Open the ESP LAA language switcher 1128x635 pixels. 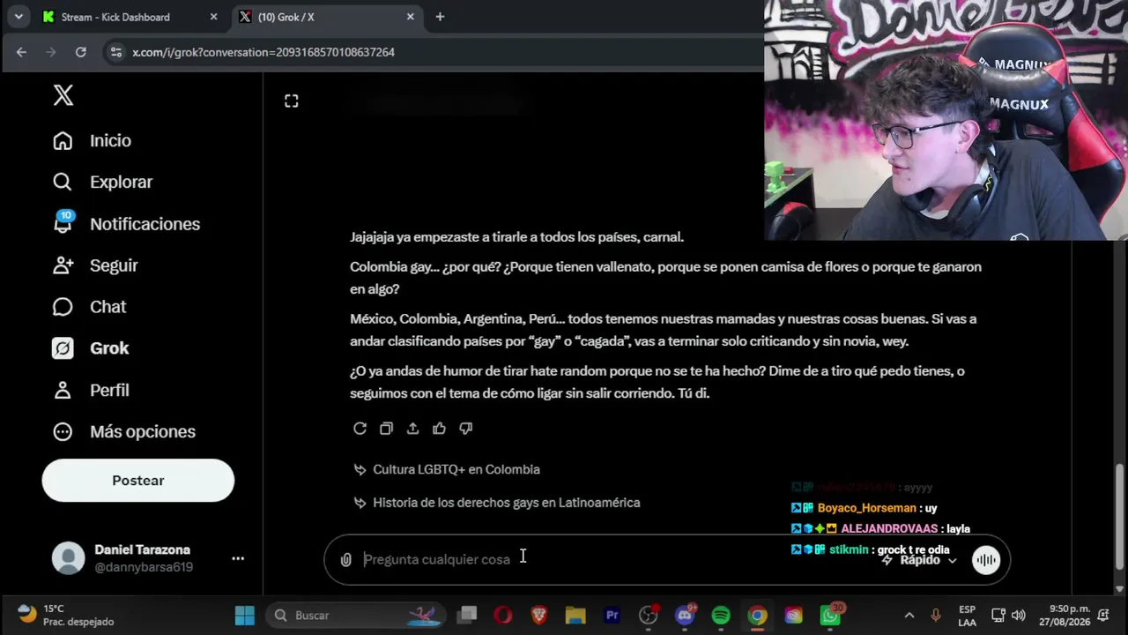coord(967,616)
